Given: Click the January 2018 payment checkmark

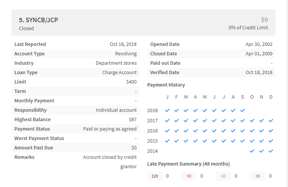Looking at the screenshot, I should coord(167,111).
